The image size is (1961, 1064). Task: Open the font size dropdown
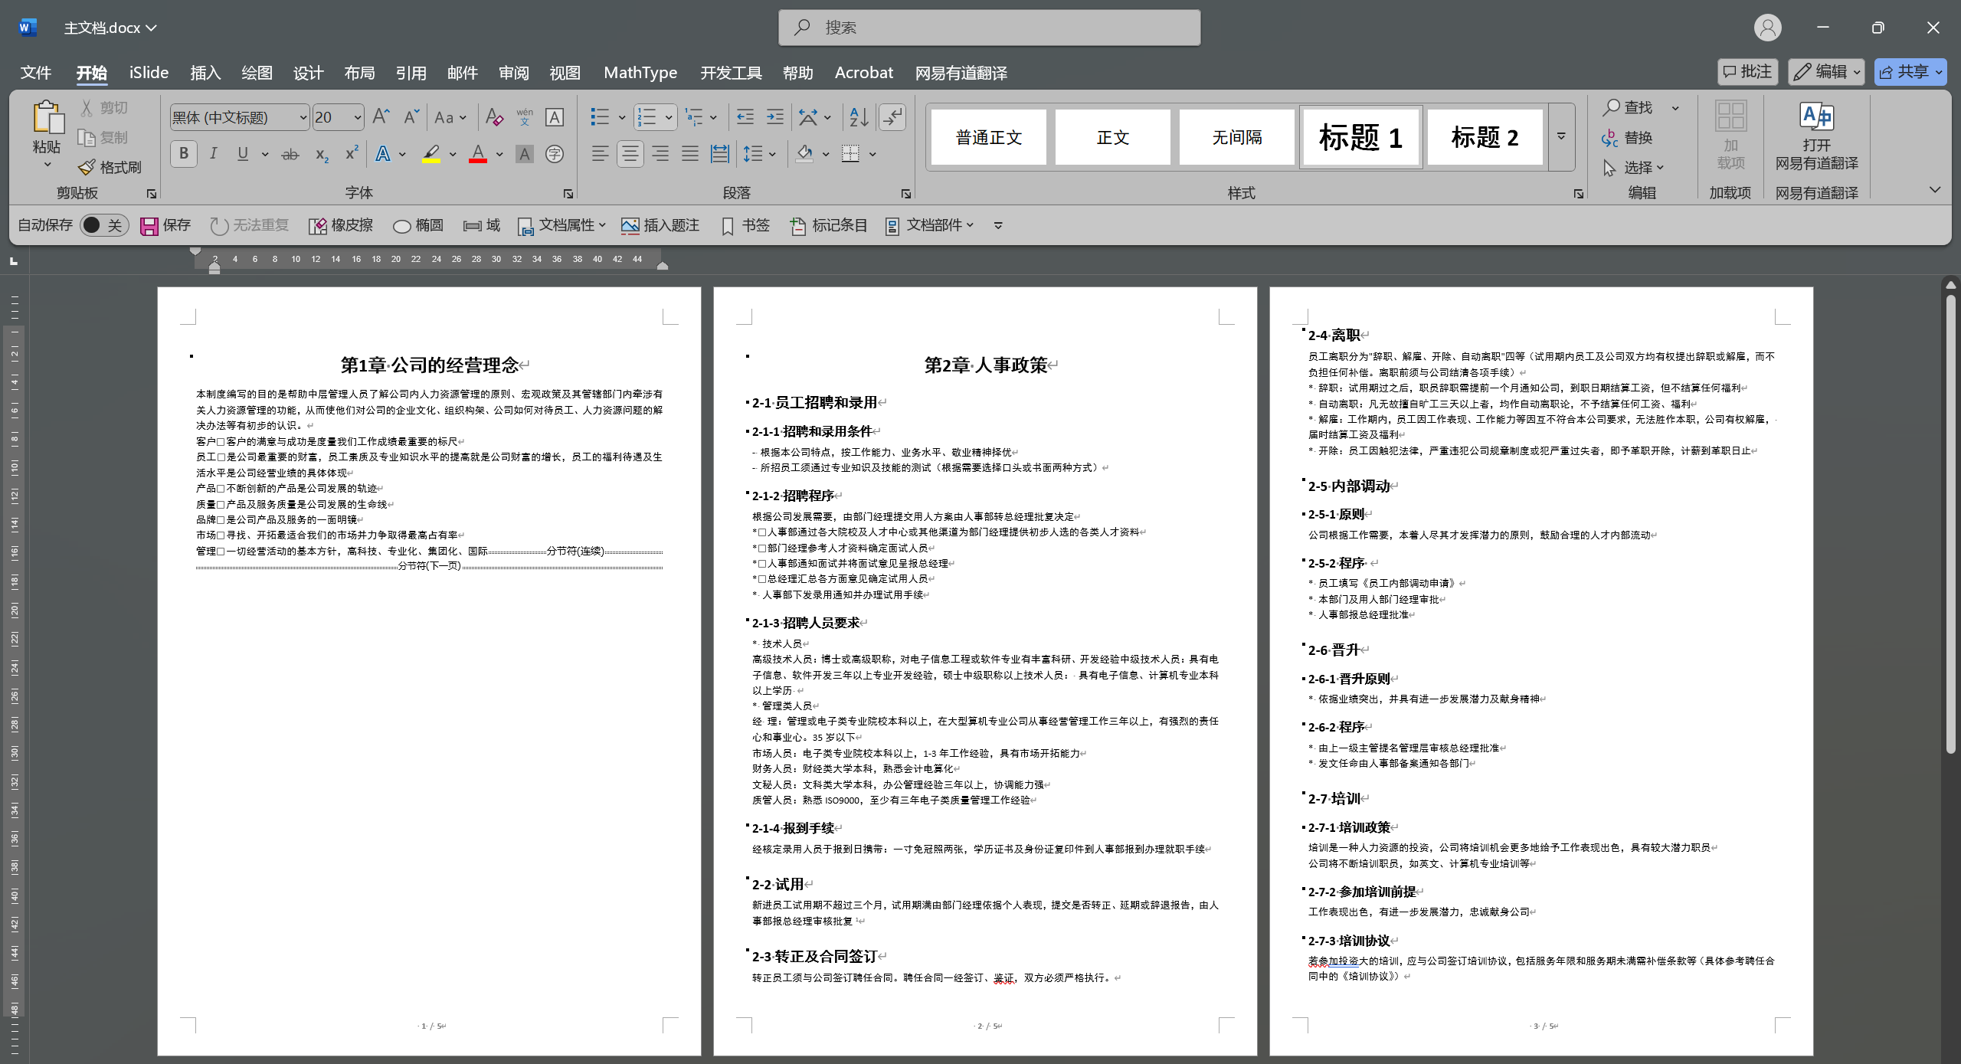pos(357,117)
